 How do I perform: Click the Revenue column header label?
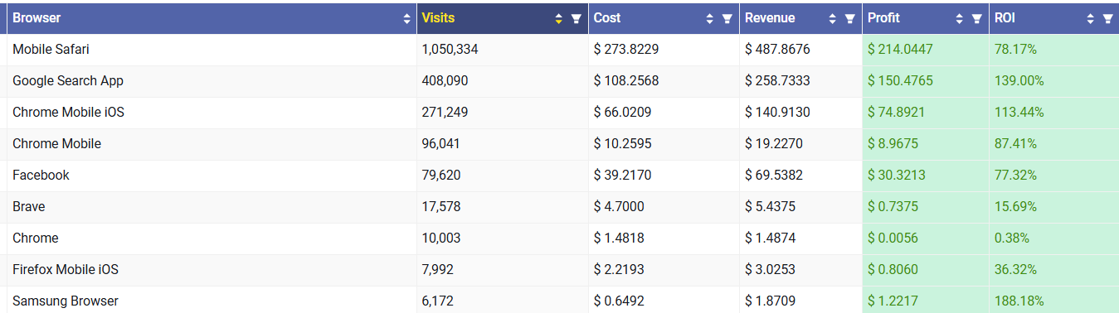click(x=770, y=18)
